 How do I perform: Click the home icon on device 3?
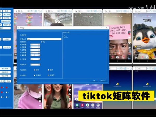click(x=71, y=11)
